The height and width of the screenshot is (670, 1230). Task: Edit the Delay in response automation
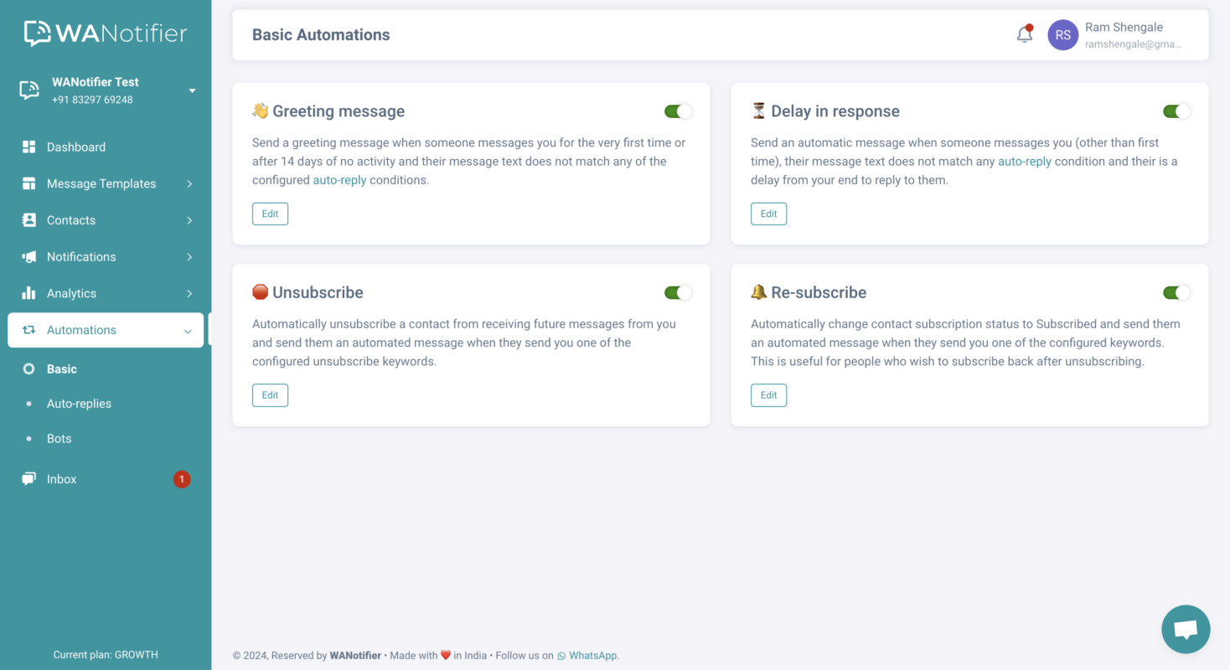click(x=768, y=214)
